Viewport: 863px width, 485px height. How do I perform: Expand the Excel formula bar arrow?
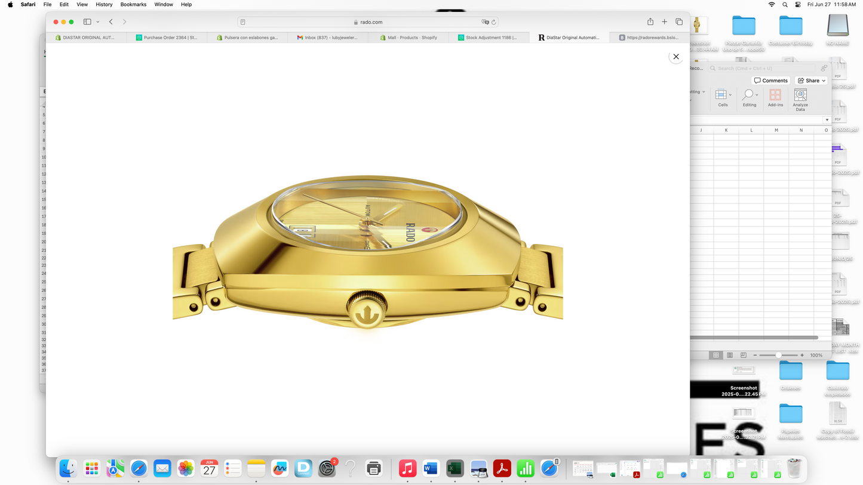827,120
